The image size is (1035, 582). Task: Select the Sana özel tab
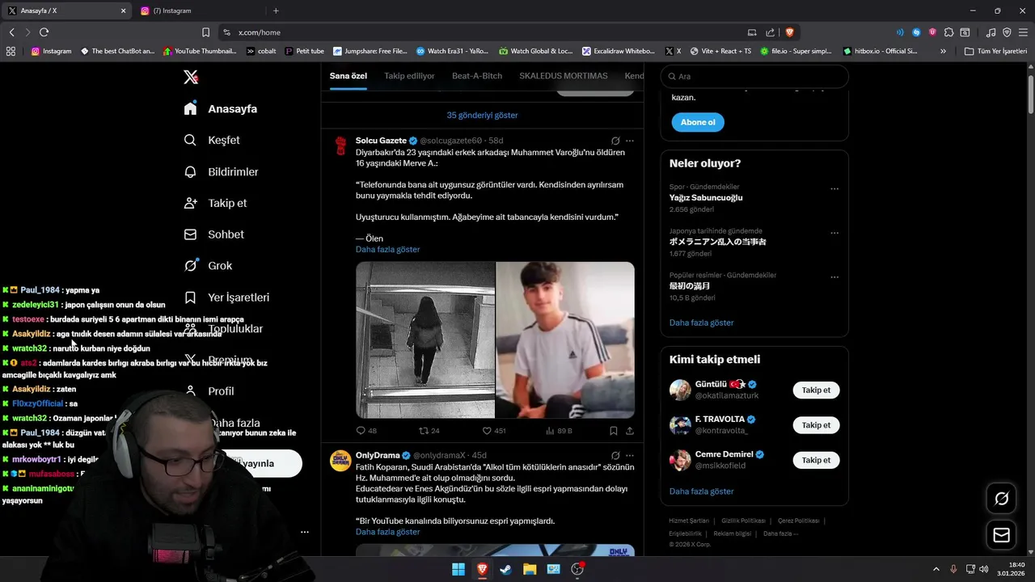click(349, 76)
